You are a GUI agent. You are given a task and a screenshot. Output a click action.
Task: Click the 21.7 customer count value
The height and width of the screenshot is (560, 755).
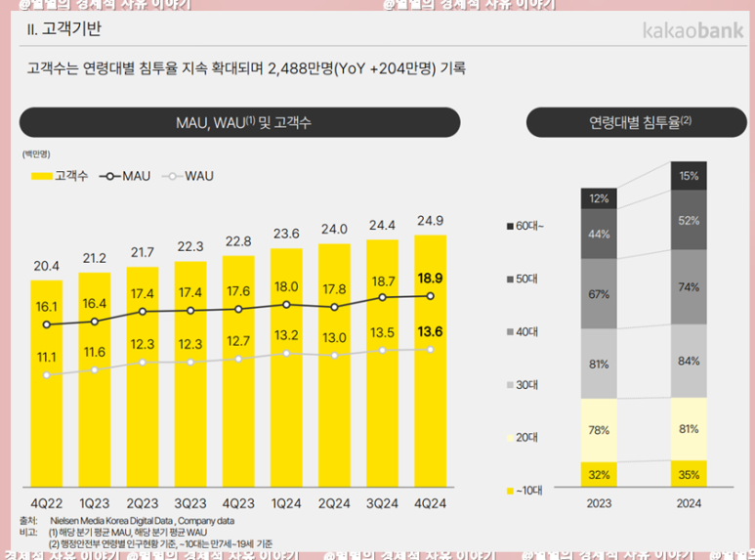tap(143, 252)
